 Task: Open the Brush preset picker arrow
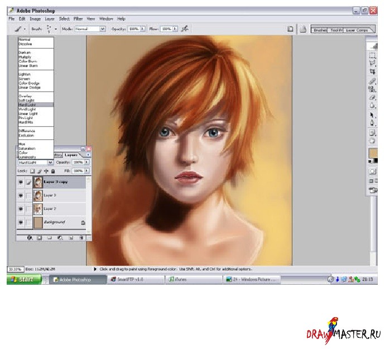(56, 29)
